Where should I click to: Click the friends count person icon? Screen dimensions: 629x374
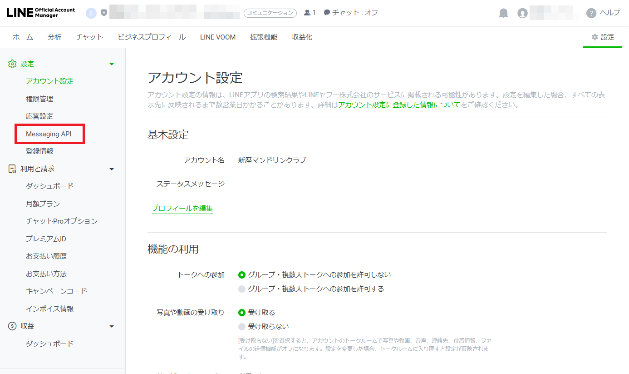[x=307, y=13]
